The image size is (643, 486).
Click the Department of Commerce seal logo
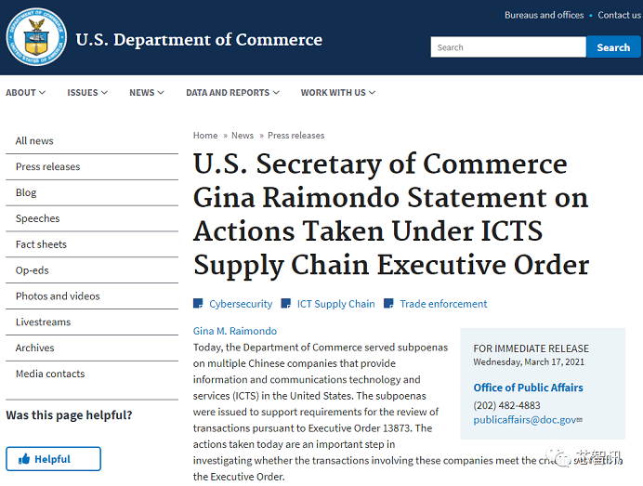[x=36, y=37]
